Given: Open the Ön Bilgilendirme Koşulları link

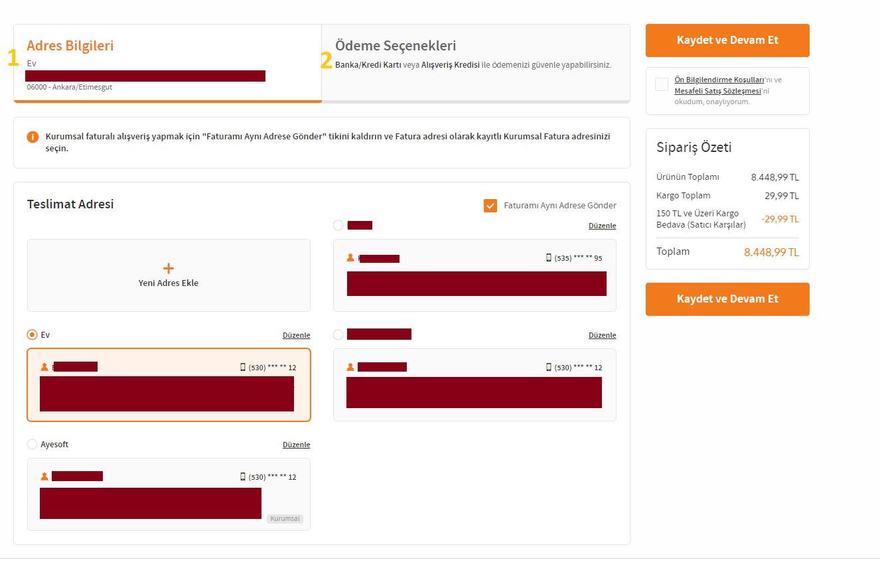Looking at the screenshot, I should pyautogui.click(x=719, y=80).
